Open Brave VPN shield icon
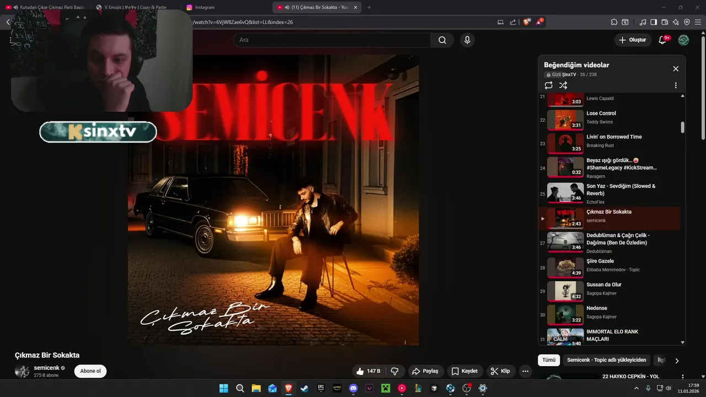 pos(687,22)
